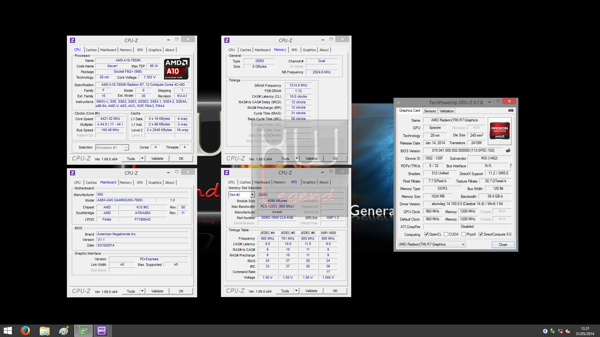Viewport: 600px width, 337px height.
Task: Switch to GPU-Z via its taskbar icon
Action: pos(83,331)
